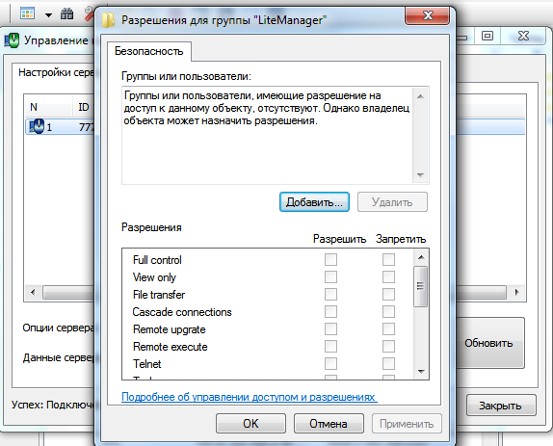Allow Remote execute permission checkbox
The height and width of the screenshot is (446, 553).
click(330, 346)
